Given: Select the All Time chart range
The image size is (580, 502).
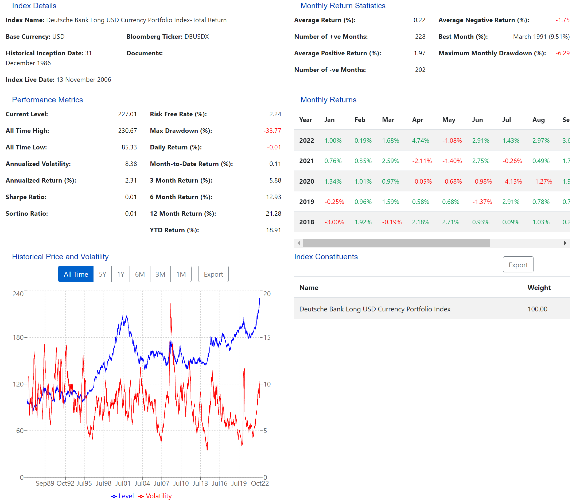Looking at the screenshot, I should pyautogui.click(x=76, y=274).
